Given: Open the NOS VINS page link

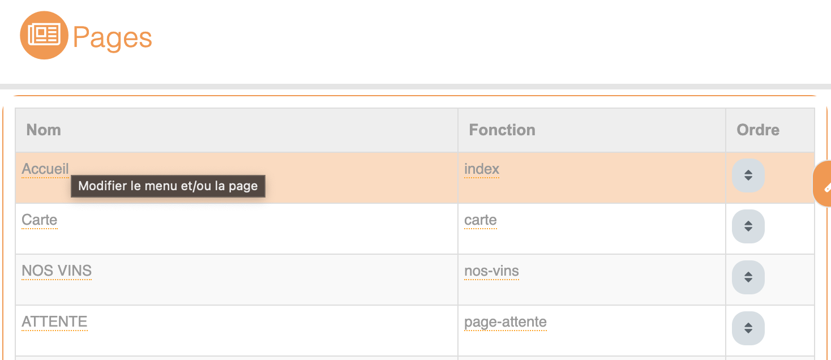Looking at the screenshot, I should (57, 271).
